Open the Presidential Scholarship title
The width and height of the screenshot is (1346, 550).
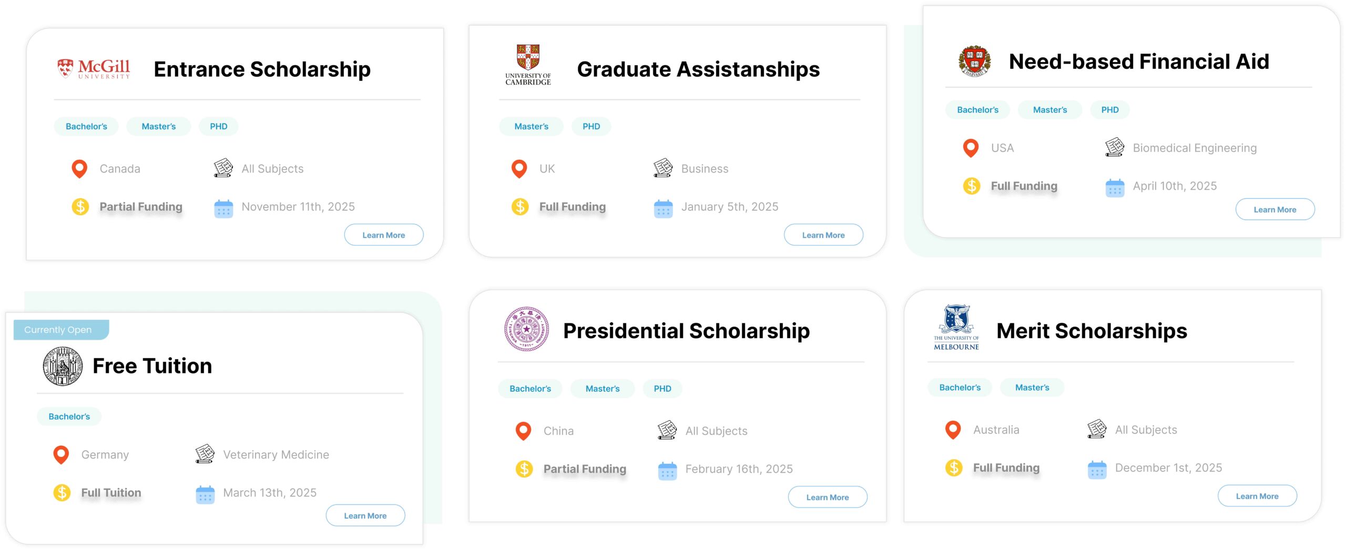[686, 331]
